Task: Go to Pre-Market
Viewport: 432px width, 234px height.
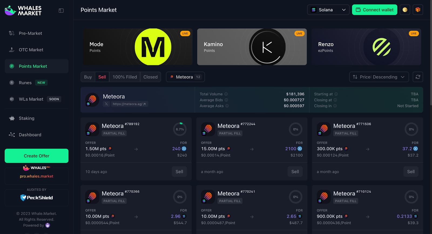Action: pos(36,33)
